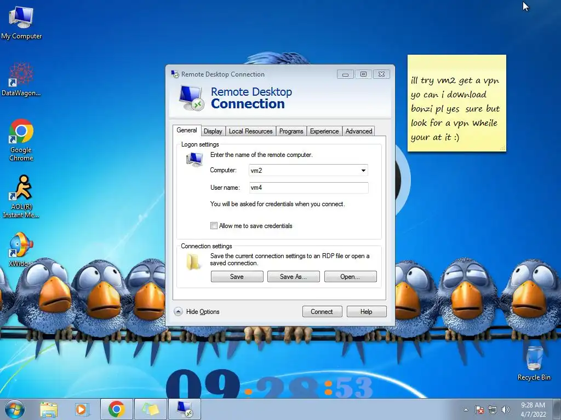Collapse with the Hide Options arrow
This screenshot has height=420, width=561.
point(178,312)
